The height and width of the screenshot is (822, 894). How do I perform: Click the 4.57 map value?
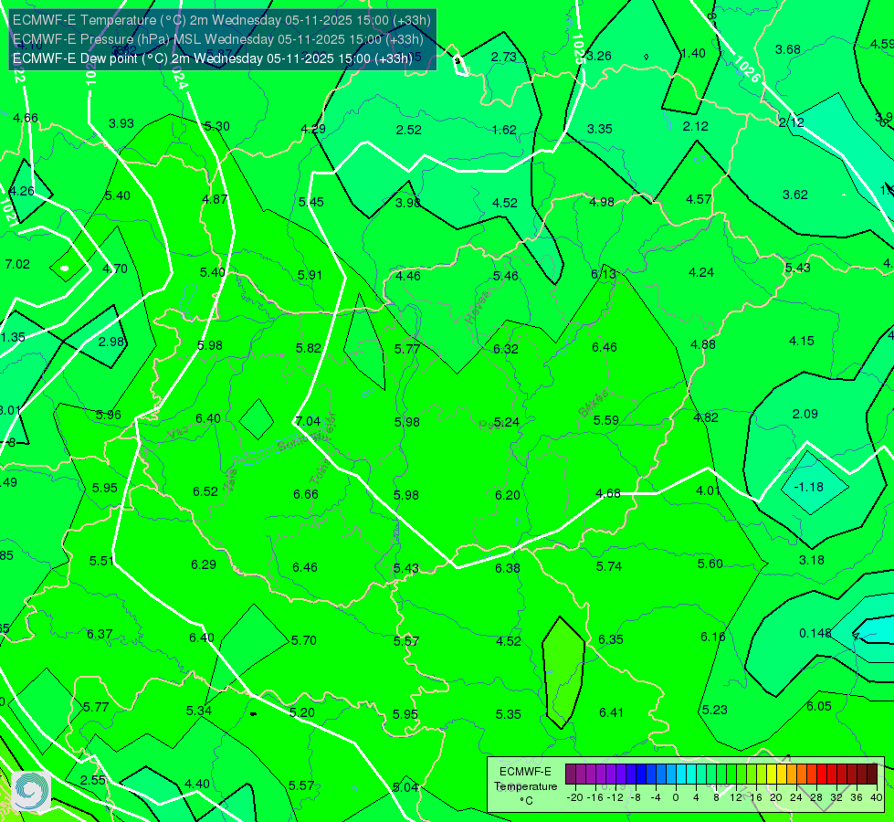(x=699, y=199)
